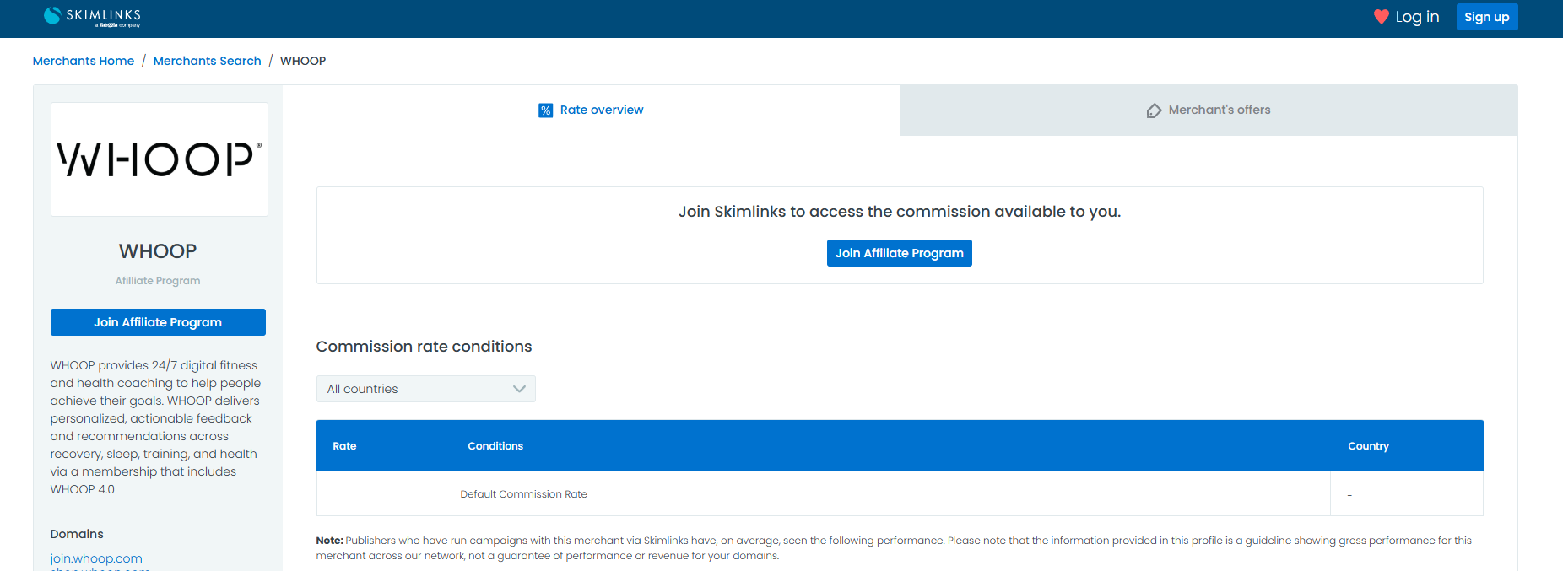This screenshot has width=1563, height=571.
Task: Click the Domains heading
Action: pyautogui.click(x=77, y=534)
